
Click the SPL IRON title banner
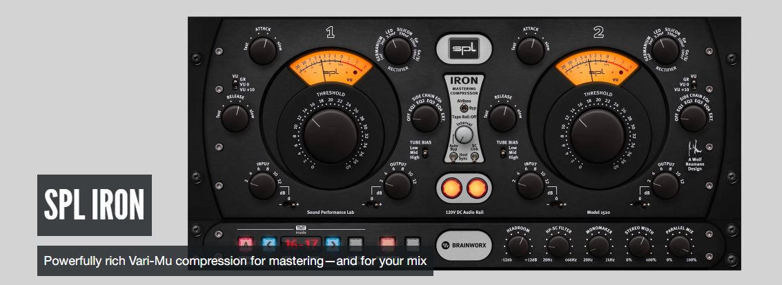[x=95, y=205]
